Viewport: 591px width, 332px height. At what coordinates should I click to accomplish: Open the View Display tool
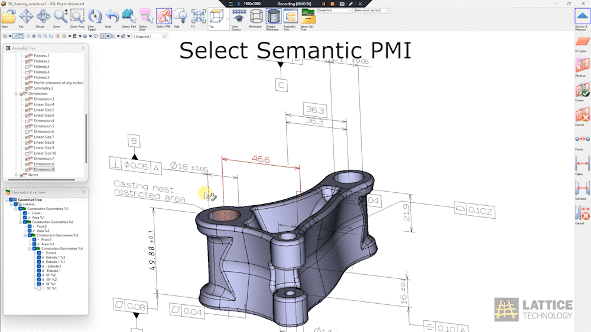(239, 17)
